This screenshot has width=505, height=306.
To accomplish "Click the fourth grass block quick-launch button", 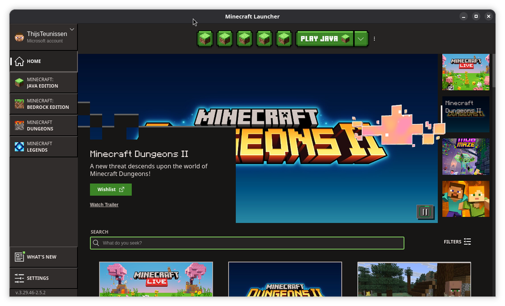I will pyautogui.click(x=264, y=39).
